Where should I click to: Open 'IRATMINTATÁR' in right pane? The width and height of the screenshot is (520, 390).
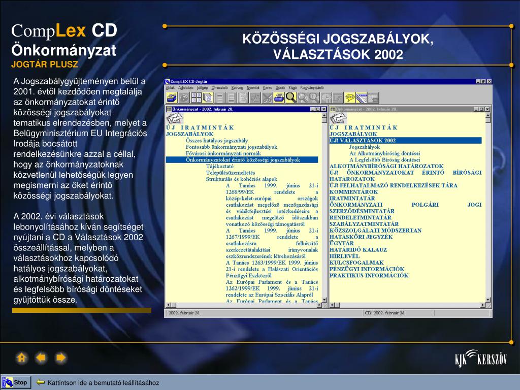point(352,199)
